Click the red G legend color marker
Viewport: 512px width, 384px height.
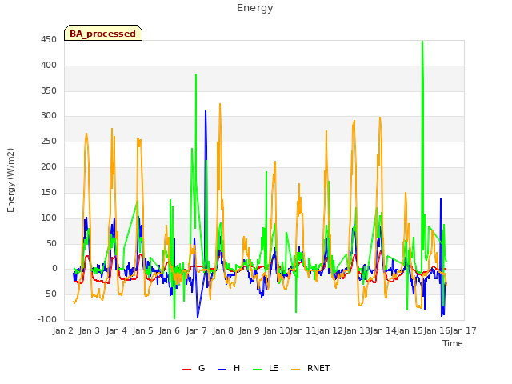pyautogui.click(x=186, y=370)
